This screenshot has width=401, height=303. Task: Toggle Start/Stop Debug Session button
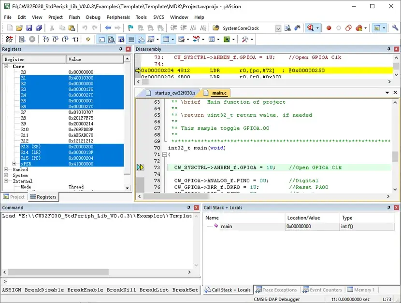[311, 28]
